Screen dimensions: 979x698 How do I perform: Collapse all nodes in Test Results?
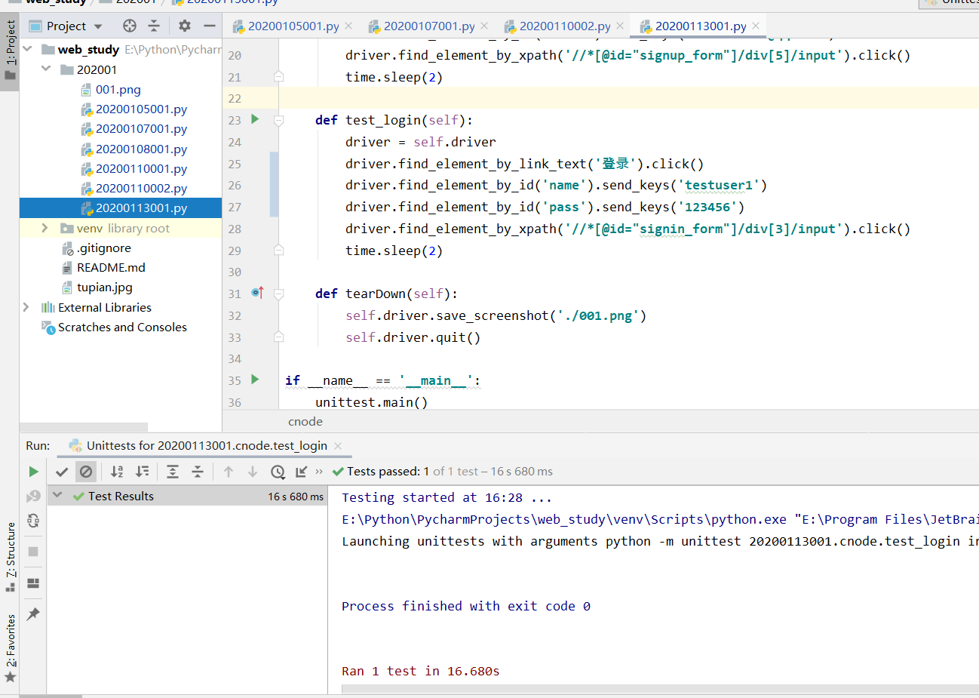point(197,471)
